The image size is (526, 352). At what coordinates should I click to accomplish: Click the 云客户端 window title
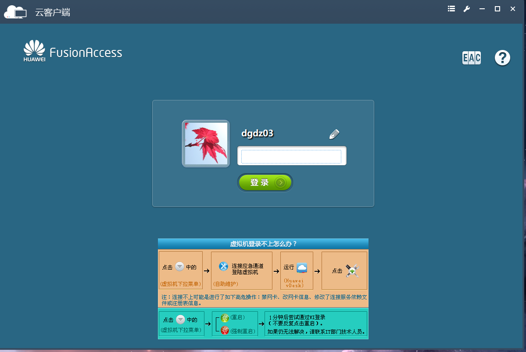point(53,12)
